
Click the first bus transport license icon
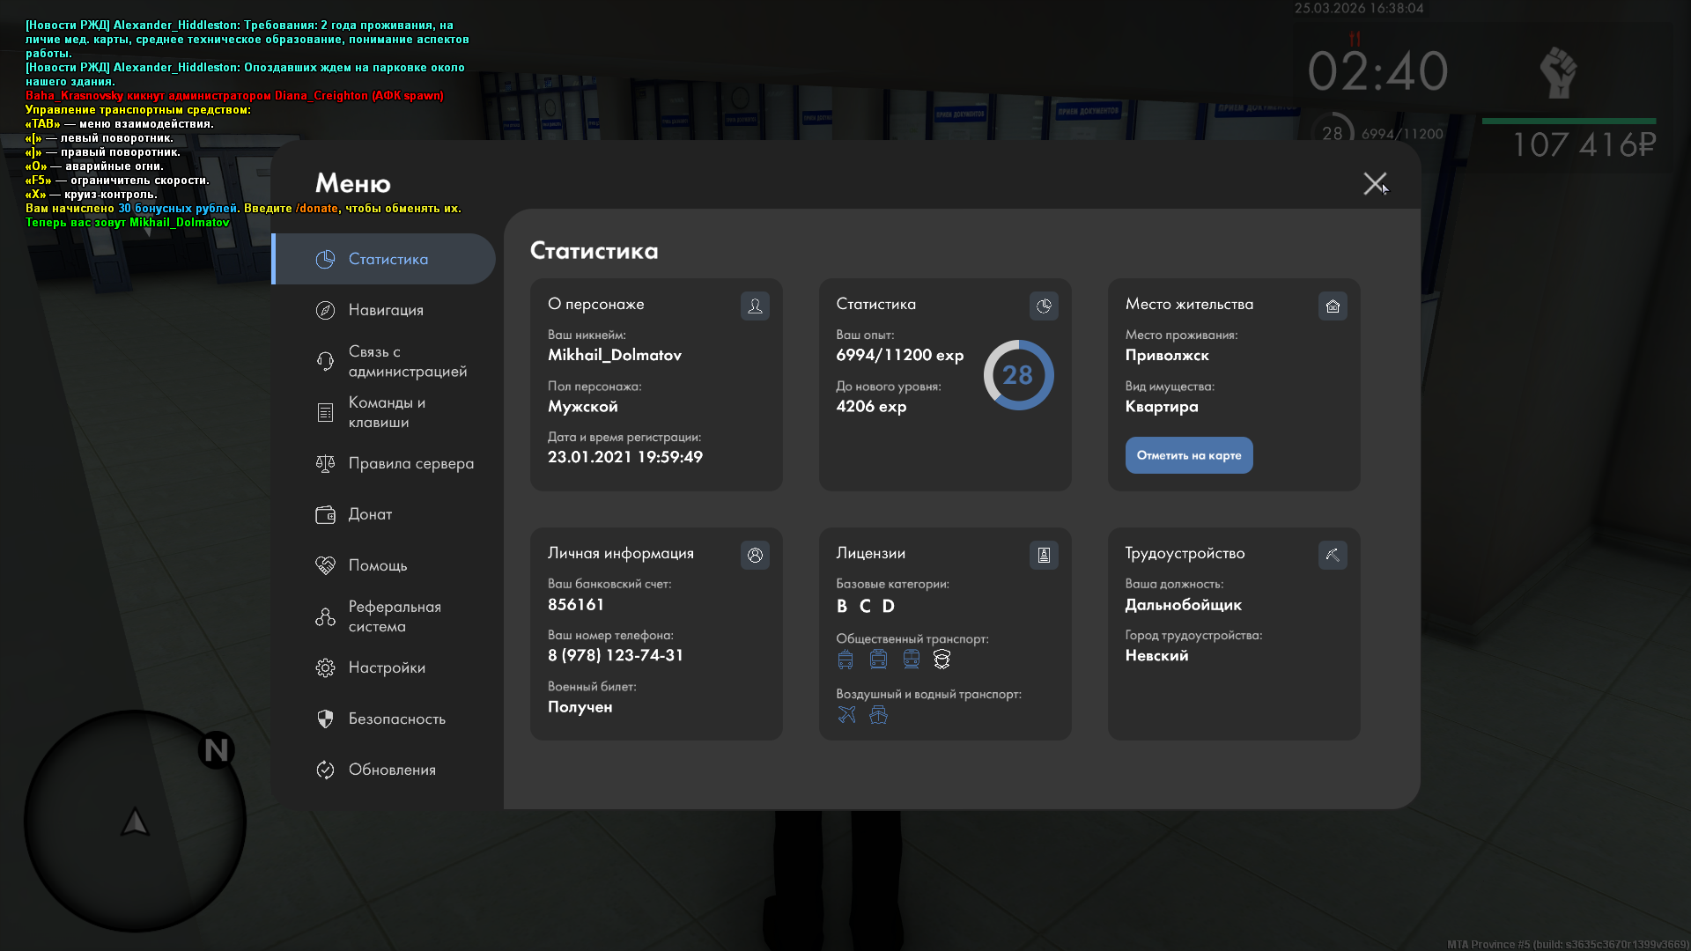coord(845,660)
